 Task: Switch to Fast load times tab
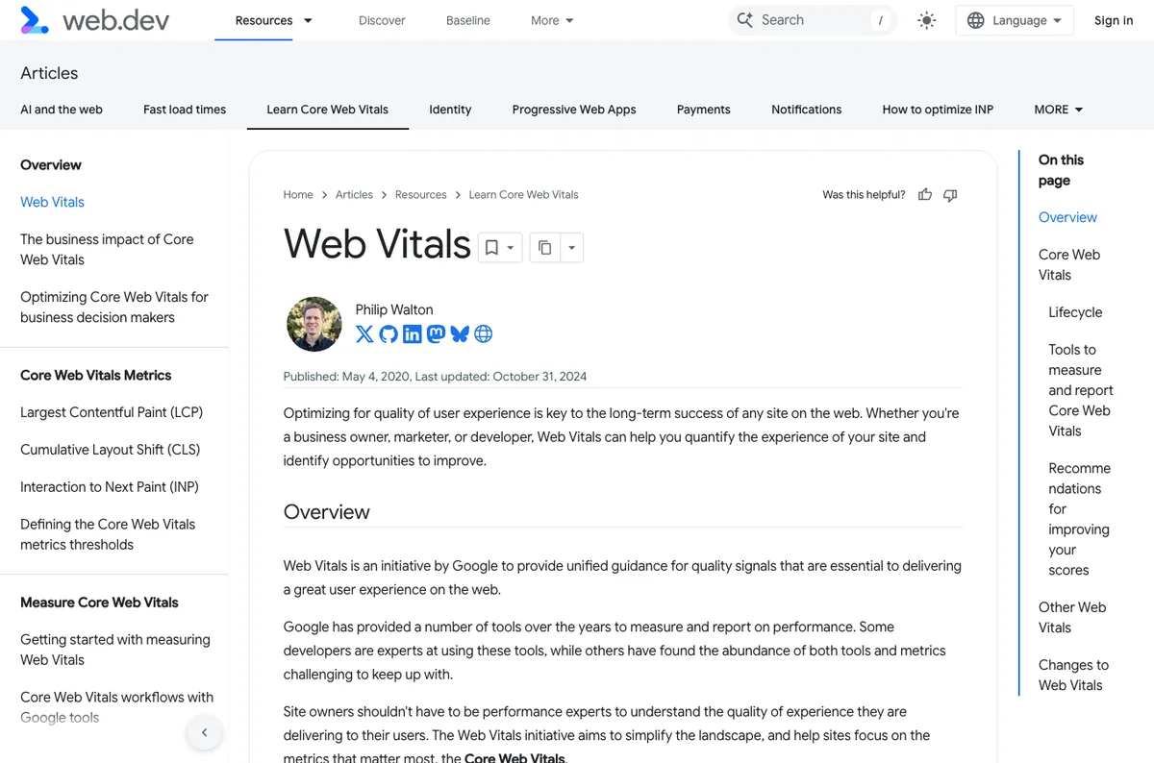(185, 110)
